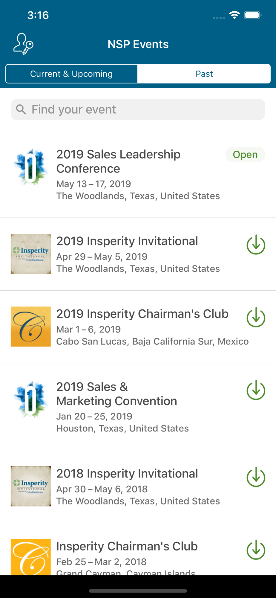The image size is (276, 598).
Task: Tap the Sales Leadership Conference logo
Action: 31,167
